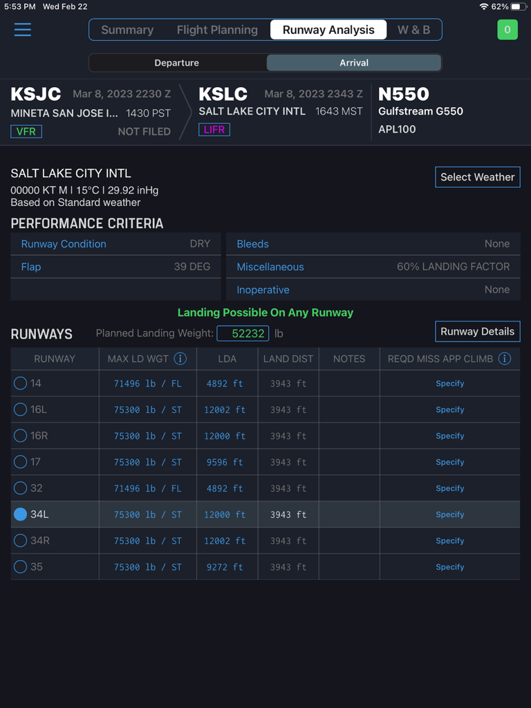This screenshot has height=708, width=531.
Task: Select runway 14 radio button
Action: point(20,383)
